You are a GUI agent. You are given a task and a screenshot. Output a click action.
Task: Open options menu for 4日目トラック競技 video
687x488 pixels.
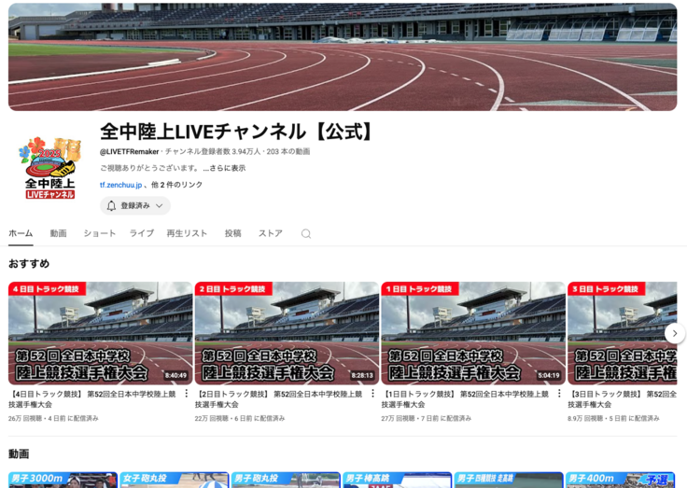tap(186, 394)
